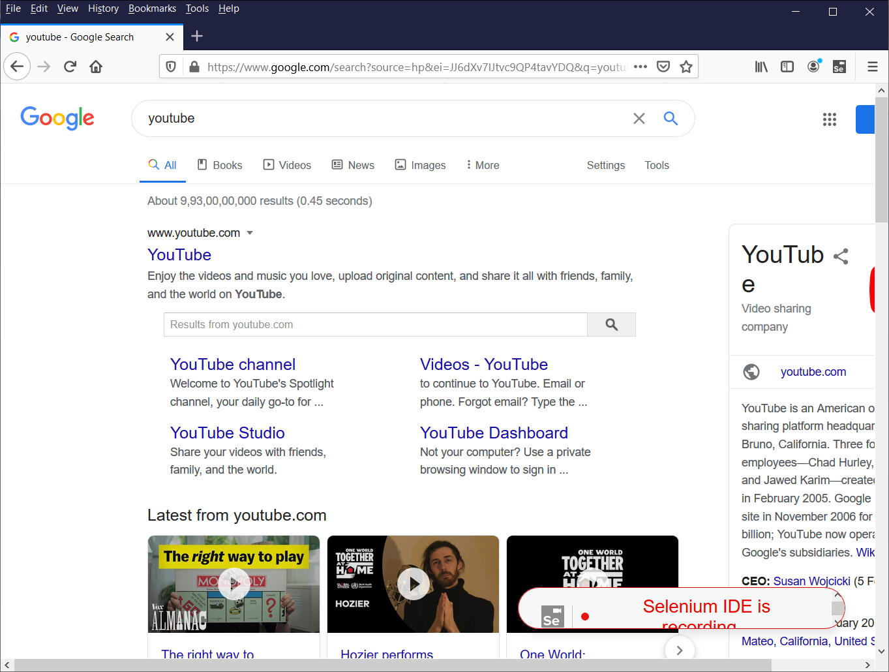Reload the current page
889x672 pixels.
point(70,67)
